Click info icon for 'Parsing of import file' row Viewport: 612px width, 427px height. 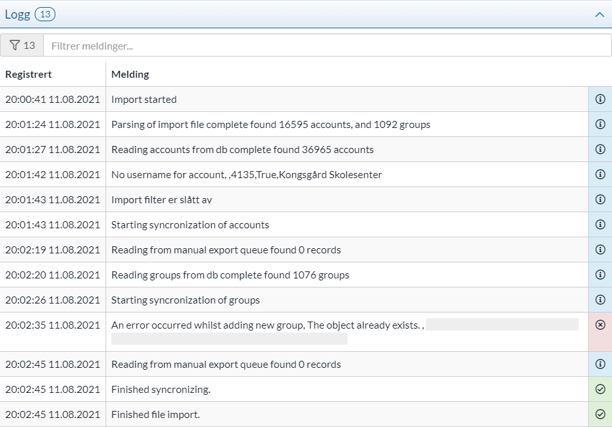600,124
